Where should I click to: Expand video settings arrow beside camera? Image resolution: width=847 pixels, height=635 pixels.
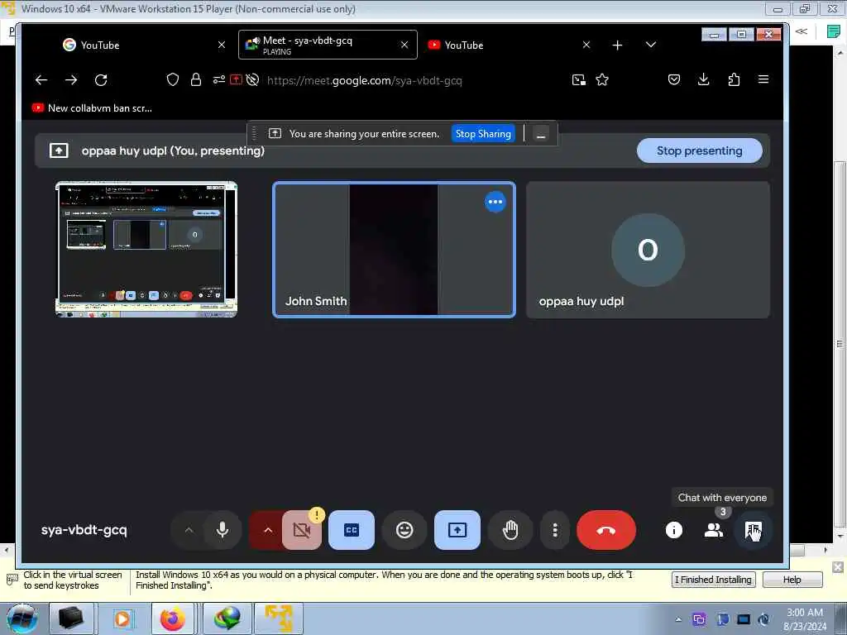point(267,530)
